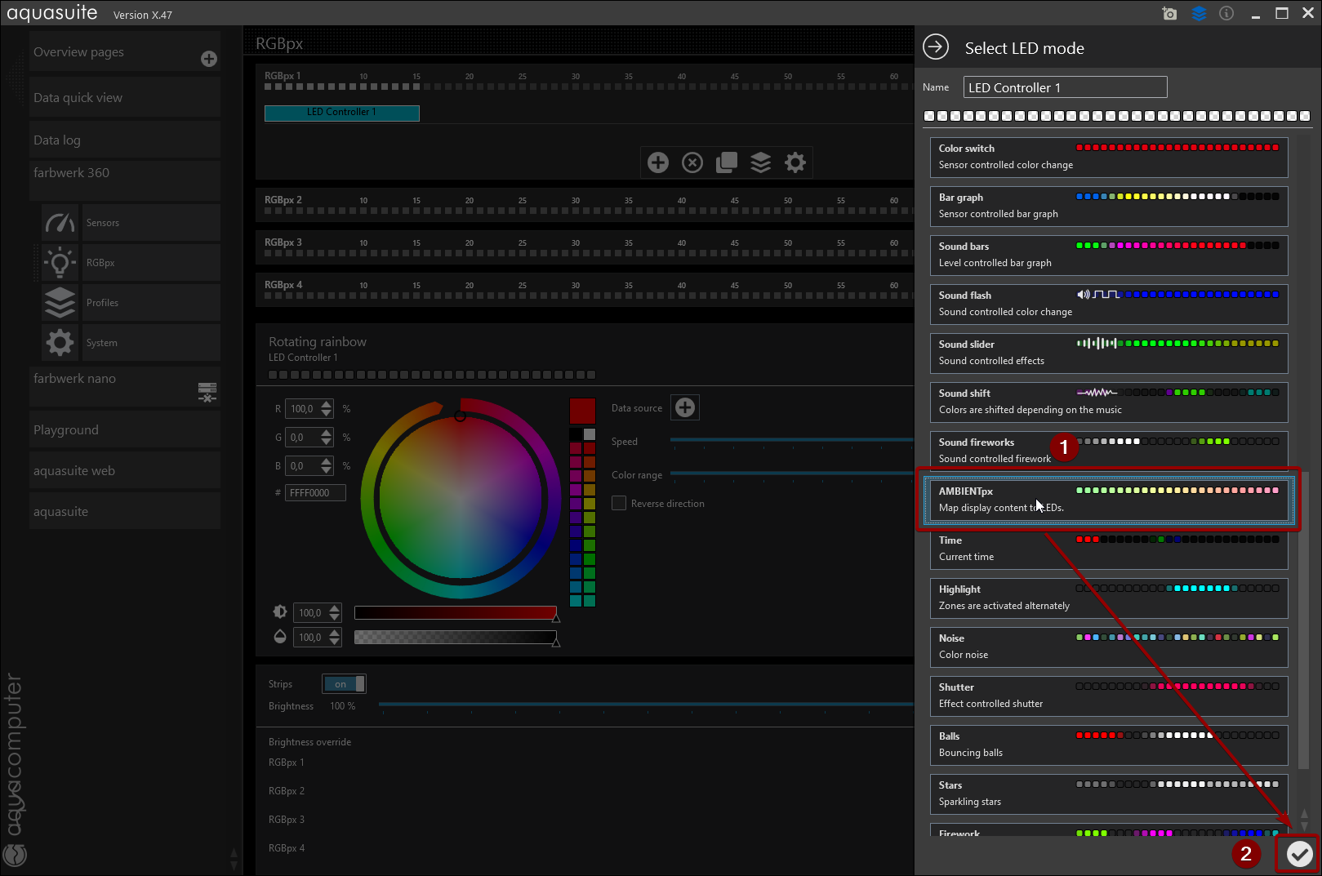The width and height of the screenshot is (1322, 876).
Task: Select the Sound flash LED mode
Action: [x=1108, y=304]
